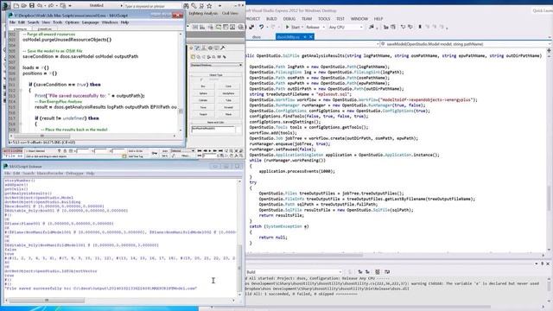Select the Geometry category icon
This screenshot has width=553, height=311.
(x=193, y=57)
